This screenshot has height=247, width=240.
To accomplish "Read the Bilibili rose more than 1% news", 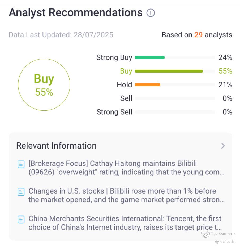I will click(x=126, y=195).
